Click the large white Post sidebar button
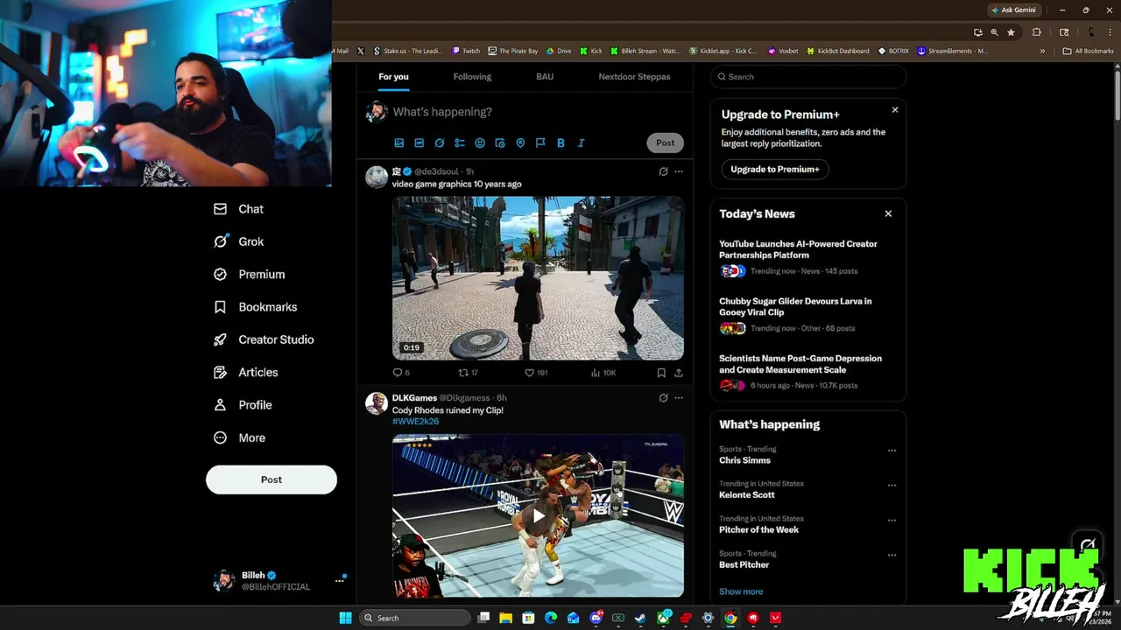This screenshot has width=1121, height=630. click(271, 479)
